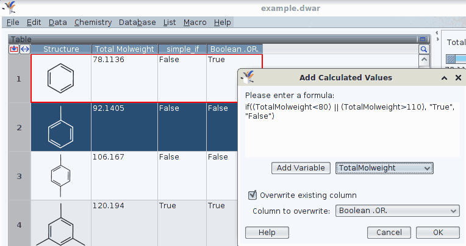Open the Database menu
466x246 pixels.
pos(137,23)
